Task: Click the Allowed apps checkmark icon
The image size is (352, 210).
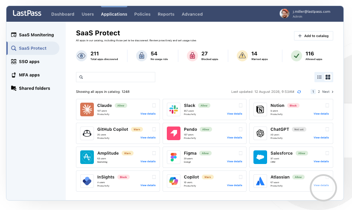Action: click(297, 56)
